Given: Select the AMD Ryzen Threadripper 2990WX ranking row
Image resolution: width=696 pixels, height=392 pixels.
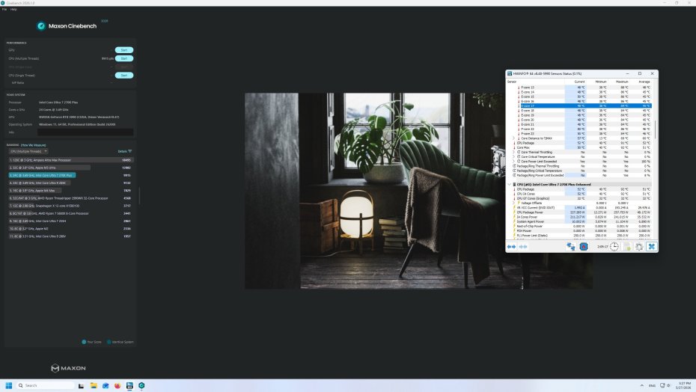Looking at the screenshot, I should 70,198.
